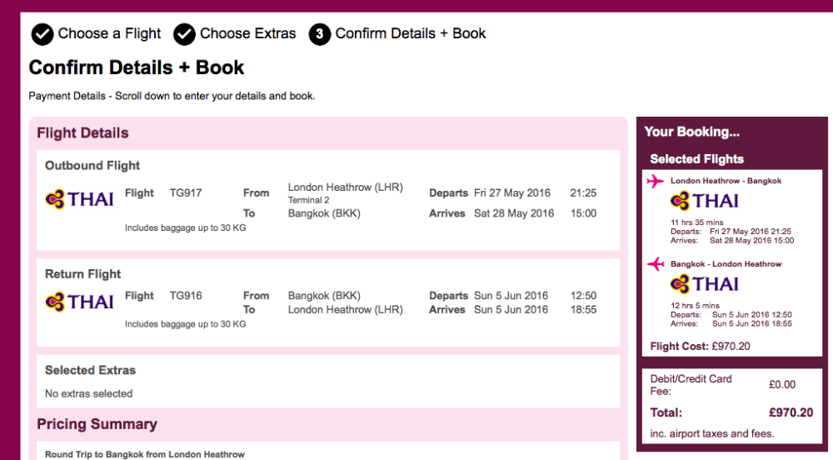
Task: Click Terminal 2 text
Action: pos(309,200)
